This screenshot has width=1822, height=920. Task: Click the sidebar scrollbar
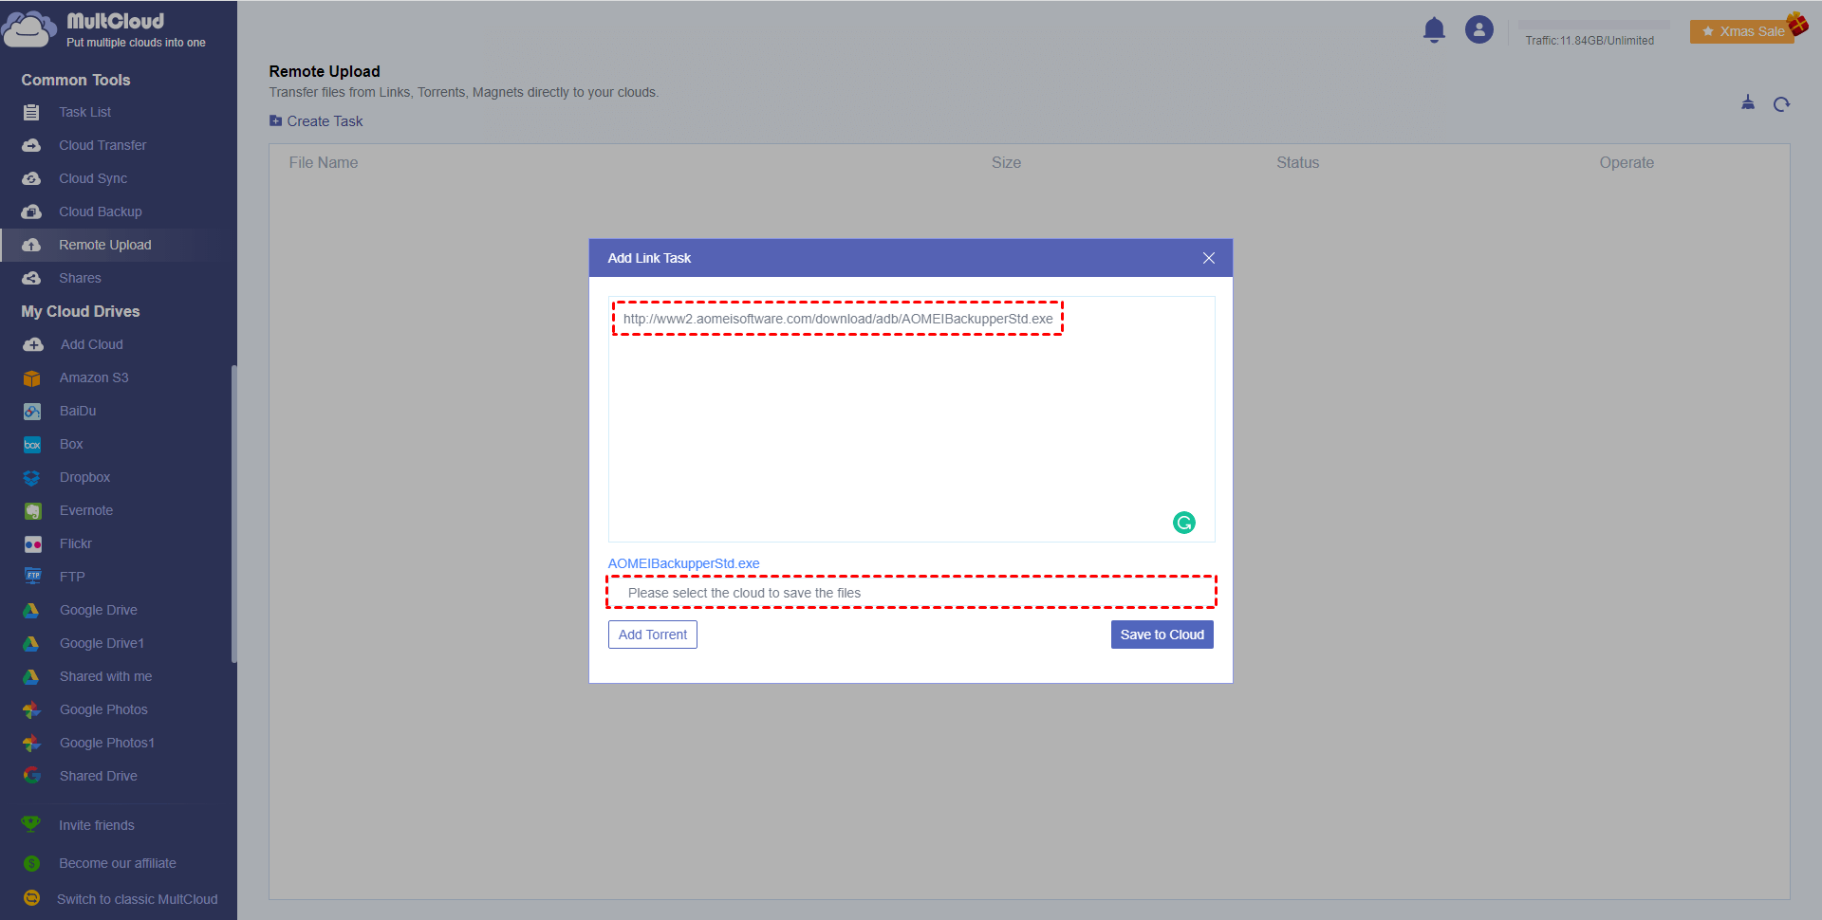234,514
